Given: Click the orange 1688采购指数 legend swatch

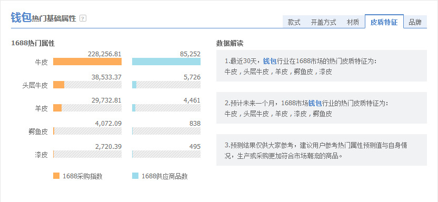Looking at the screenshot, I should (56, 176).
